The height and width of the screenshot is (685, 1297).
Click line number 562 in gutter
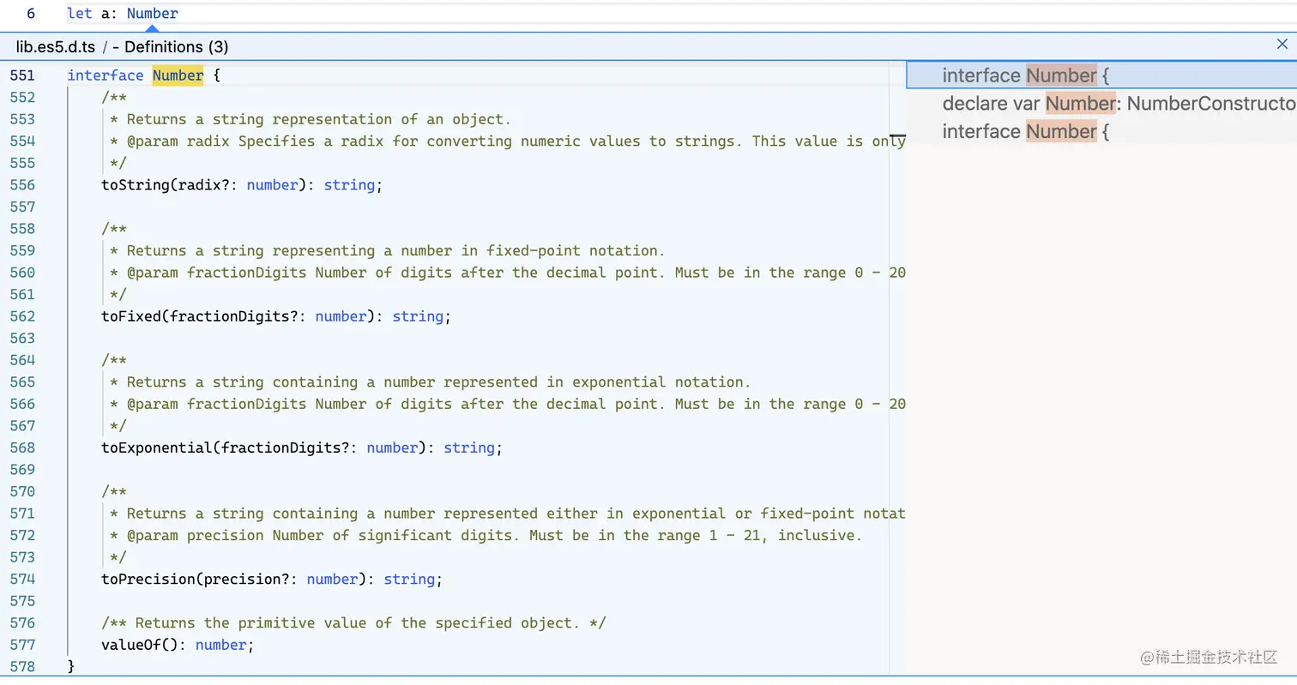pyautogui.click(x=22, y=316)
